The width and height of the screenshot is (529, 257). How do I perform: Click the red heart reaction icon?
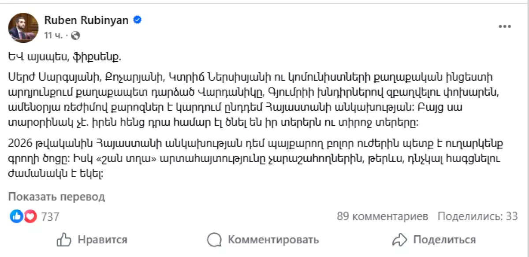[x=30, y=216]
